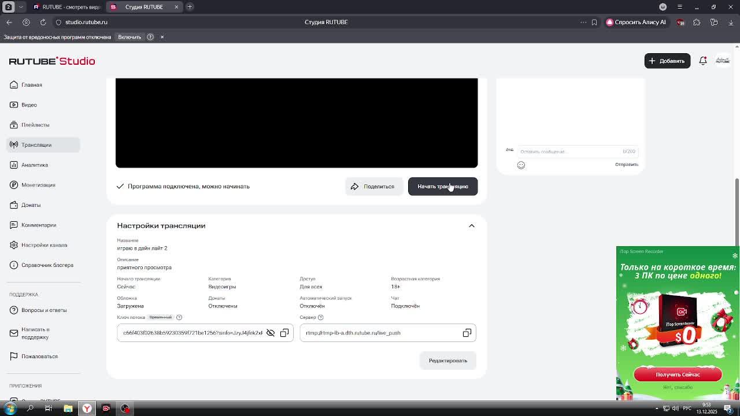Copy the server URL
This screenshot has width=740, height=416.
coord(467,333)
